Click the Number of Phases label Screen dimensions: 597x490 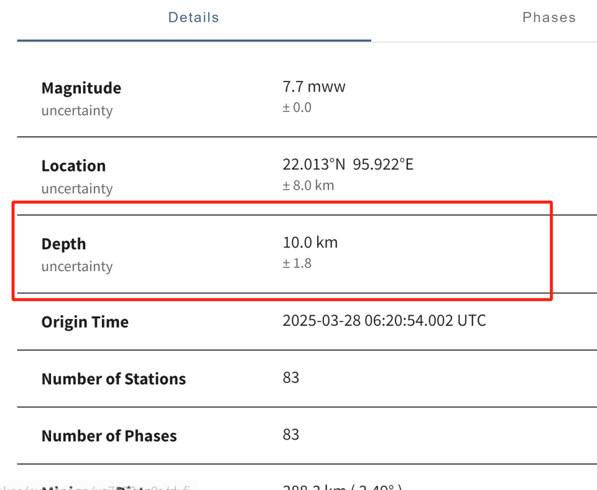(109, 437)
